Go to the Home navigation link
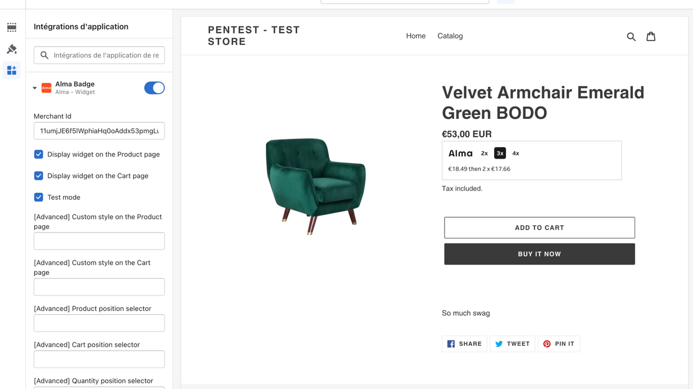Viewport: 693px width, 389px height. point(416,36)
